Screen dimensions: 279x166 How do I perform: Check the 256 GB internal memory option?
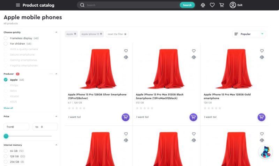6,162
